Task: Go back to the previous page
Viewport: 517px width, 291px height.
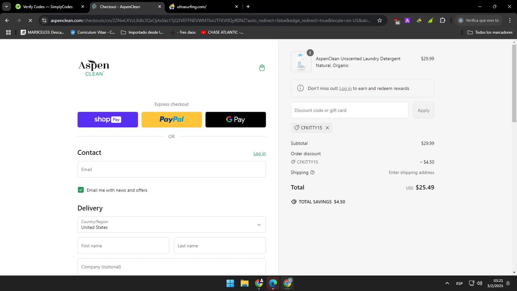Action: (7, 20)
